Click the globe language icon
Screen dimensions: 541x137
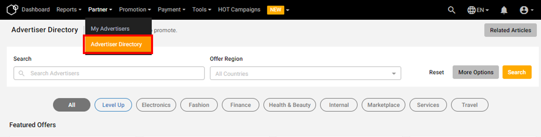tap(471, 10)
